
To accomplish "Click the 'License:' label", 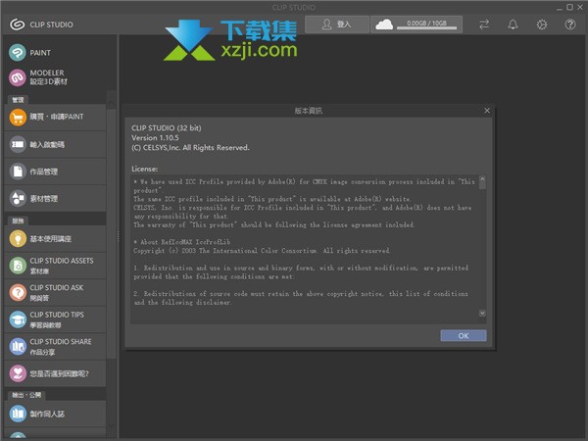I will point(144,169).
